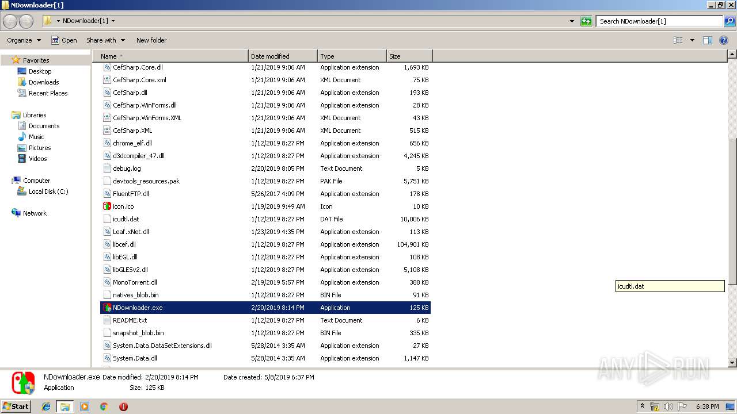Viewport: 737px width, 414px height.
Task: Click the New folder button
Action: 151,40
